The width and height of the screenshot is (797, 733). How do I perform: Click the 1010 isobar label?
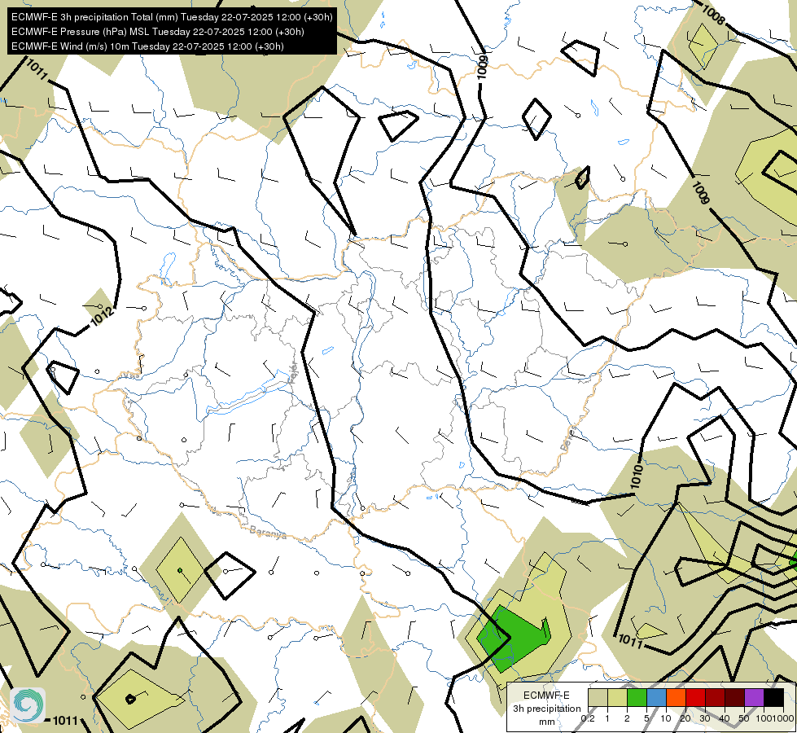[x=637, y=476]
